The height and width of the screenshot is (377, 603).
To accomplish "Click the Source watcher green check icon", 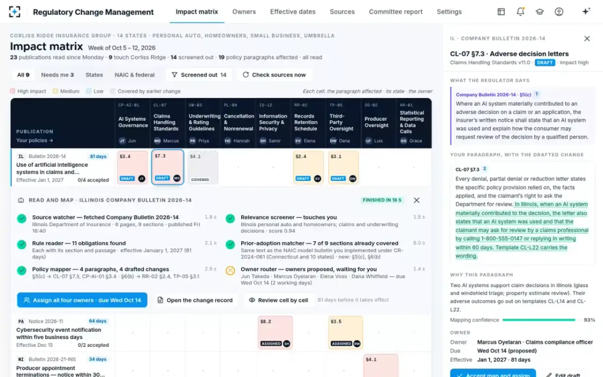I will pos(22,219).
